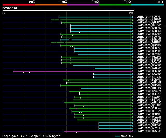This screenshot has width=166, height=138.
Task: Click the UniRef100_B9RJ68 label
Action: 149,40
